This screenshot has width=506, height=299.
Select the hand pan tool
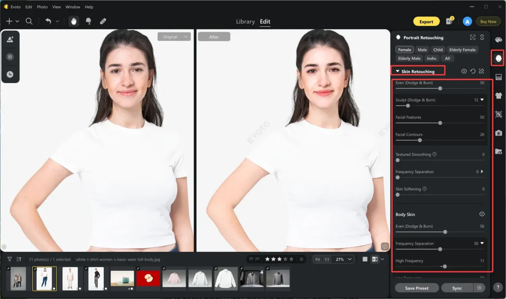[74, 21]
